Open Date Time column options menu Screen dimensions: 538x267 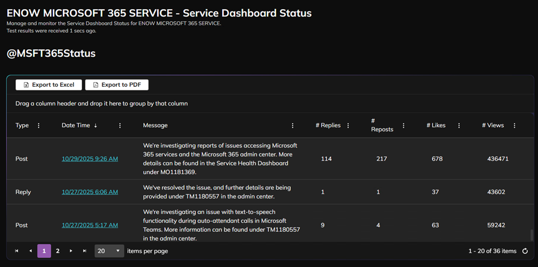(120, 126)
